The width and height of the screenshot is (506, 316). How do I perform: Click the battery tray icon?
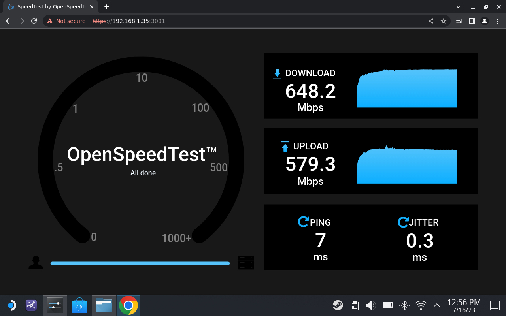(388, 305)
